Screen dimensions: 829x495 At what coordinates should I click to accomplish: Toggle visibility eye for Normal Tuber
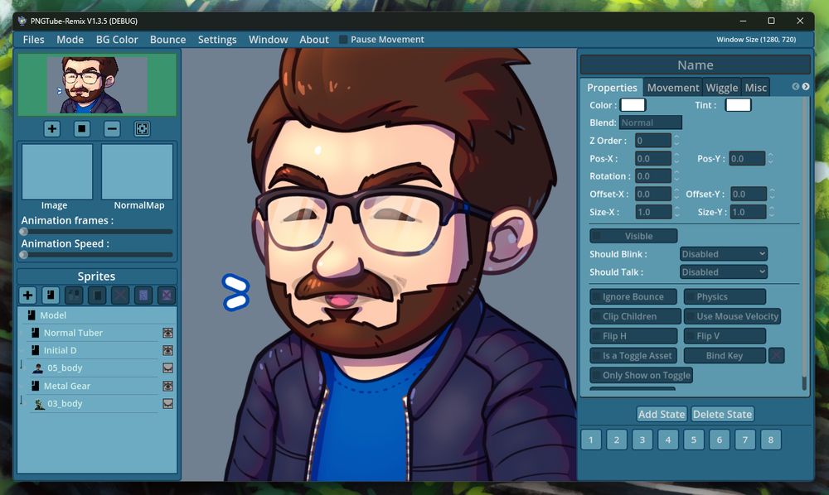point(167,333)
